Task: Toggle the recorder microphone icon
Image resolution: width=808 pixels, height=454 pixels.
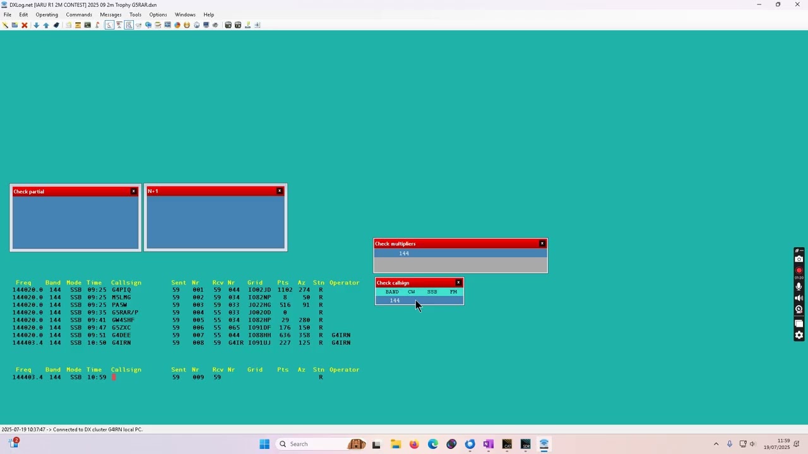Action: (x=799, y=286)
